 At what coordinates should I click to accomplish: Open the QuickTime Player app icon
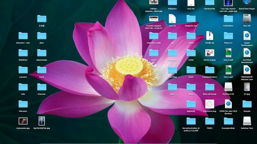tap(247, 2)
